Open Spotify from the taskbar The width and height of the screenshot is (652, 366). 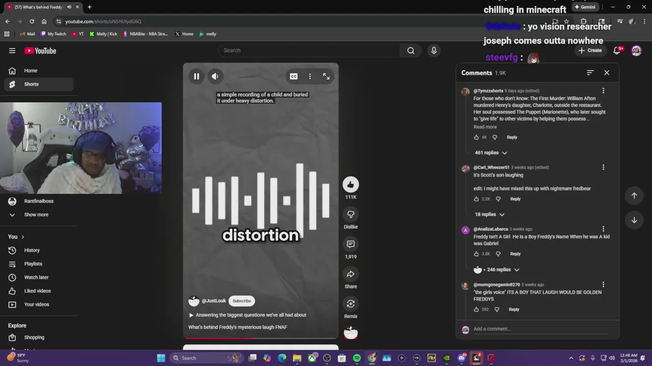(x=357, y=358)
